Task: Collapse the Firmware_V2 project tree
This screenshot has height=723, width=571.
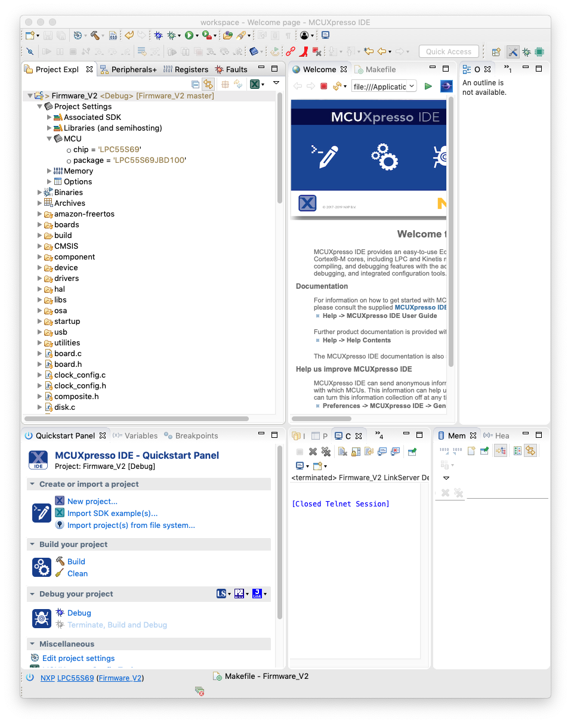Action: [30, 95]
